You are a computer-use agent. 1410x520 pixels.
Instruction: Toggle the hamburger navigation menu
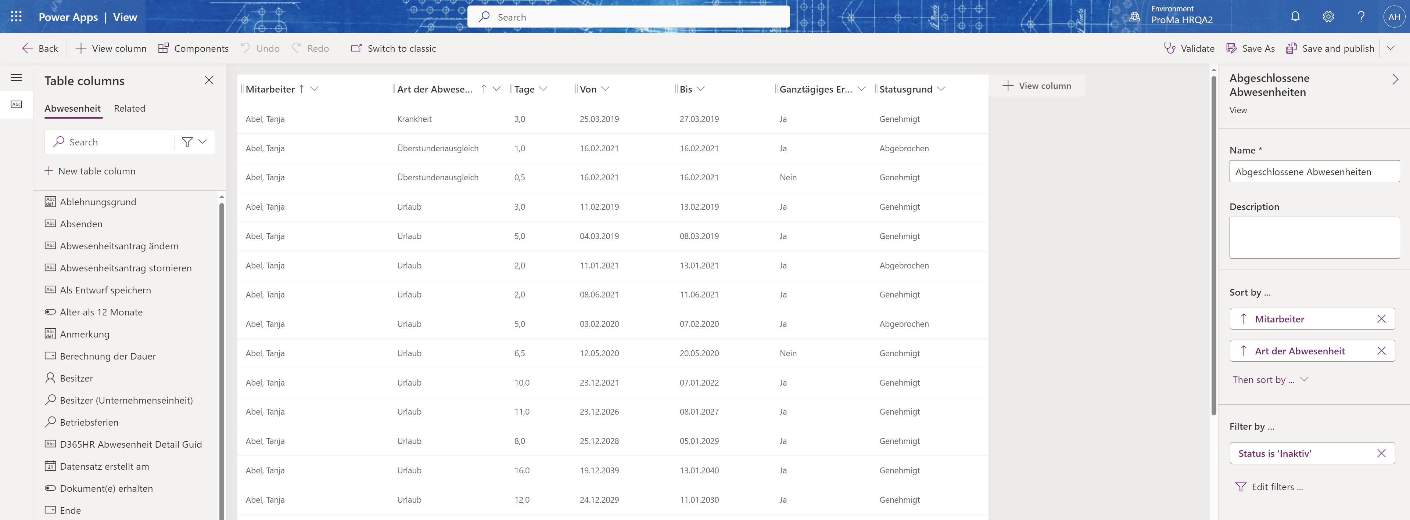pyautogui.click(x=17, y=77)
